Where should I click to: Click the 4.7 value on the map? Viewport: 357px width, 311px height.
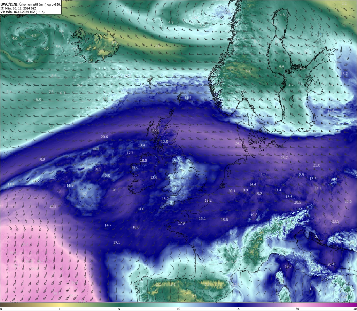click(291, 85)
